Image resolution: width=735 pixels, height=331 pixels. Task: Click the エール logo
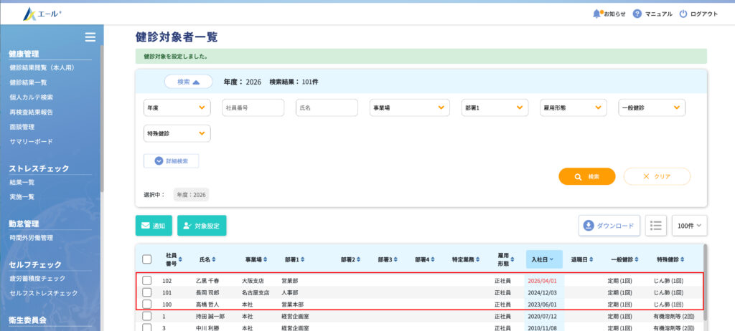tap(41, 14)
